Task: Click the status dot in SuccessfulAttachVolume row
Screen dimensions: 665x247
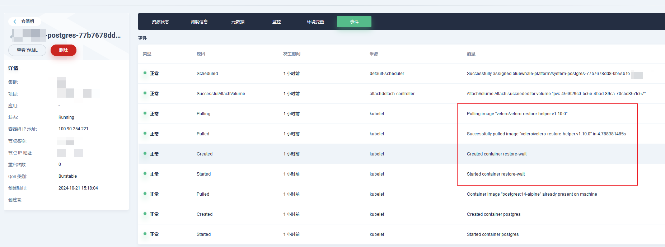Action: tap(145, 93)
